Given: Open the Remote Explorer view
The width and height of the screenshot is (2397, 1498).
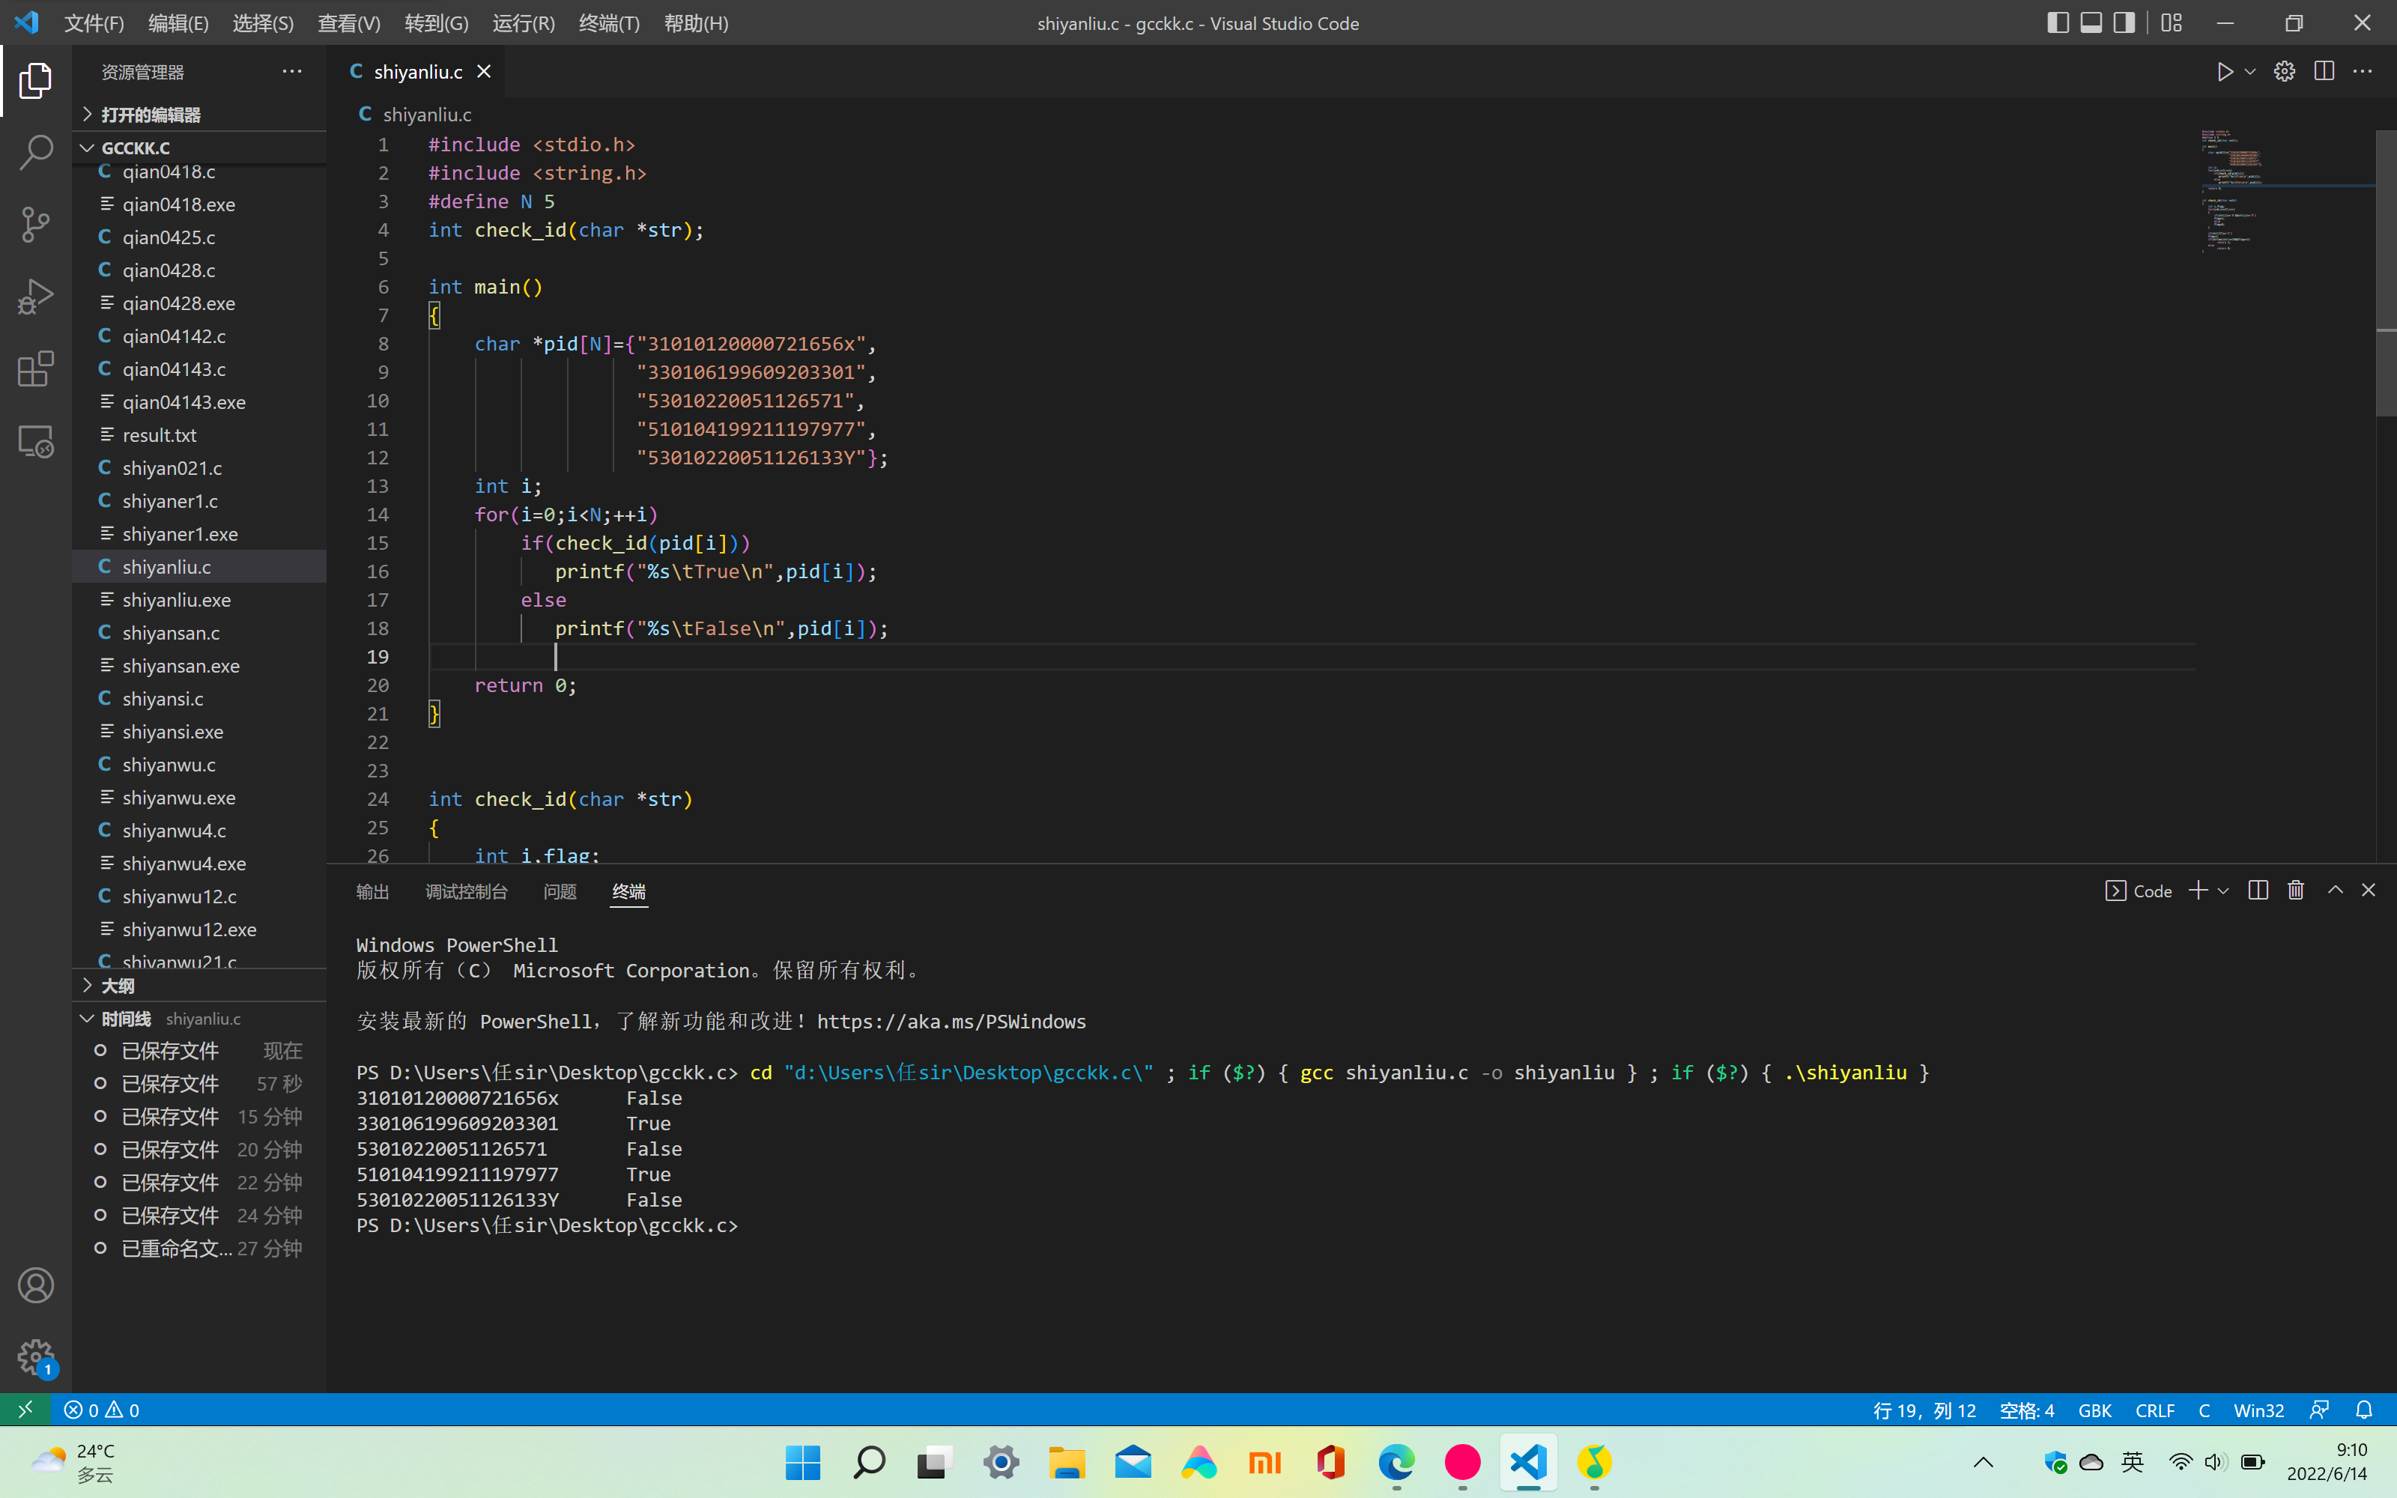Looking at the screenshot, I should click(x=36, y=442).
